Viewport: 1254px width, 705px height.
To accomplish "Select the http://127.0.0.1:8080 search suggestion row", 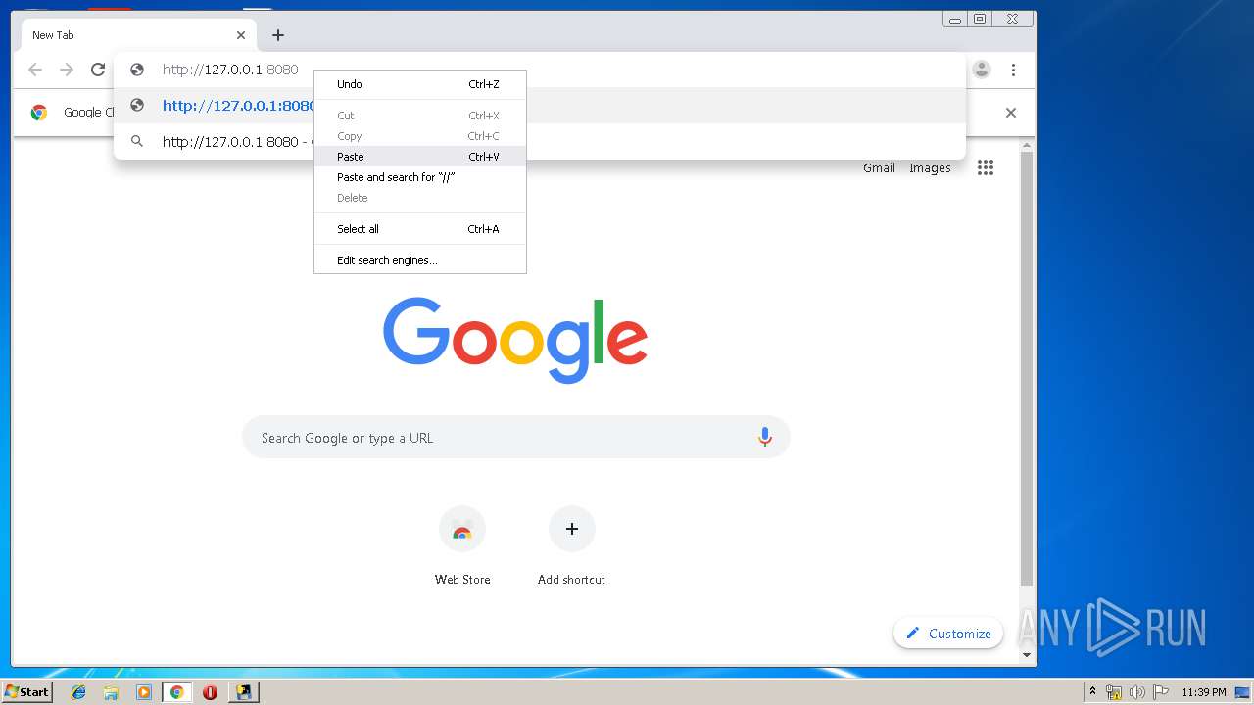I will 539,141.
